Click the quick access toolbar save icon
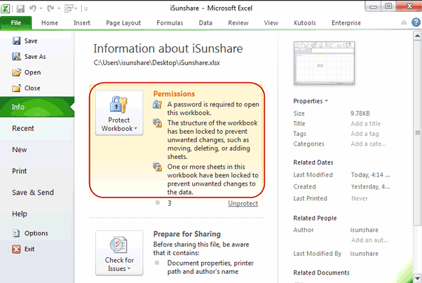This screenshot has height=283, width=422. (21, 8)
